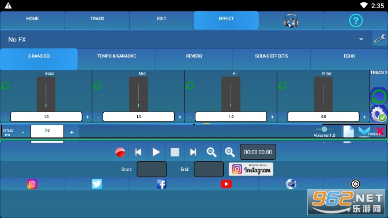Zoom in the timeline
The width and height of the screenshot is (388, 218).
tap(229, 152)
